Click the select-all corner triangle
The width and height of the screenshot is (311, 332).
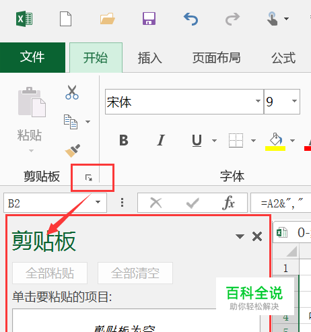(x=291, y=251)
